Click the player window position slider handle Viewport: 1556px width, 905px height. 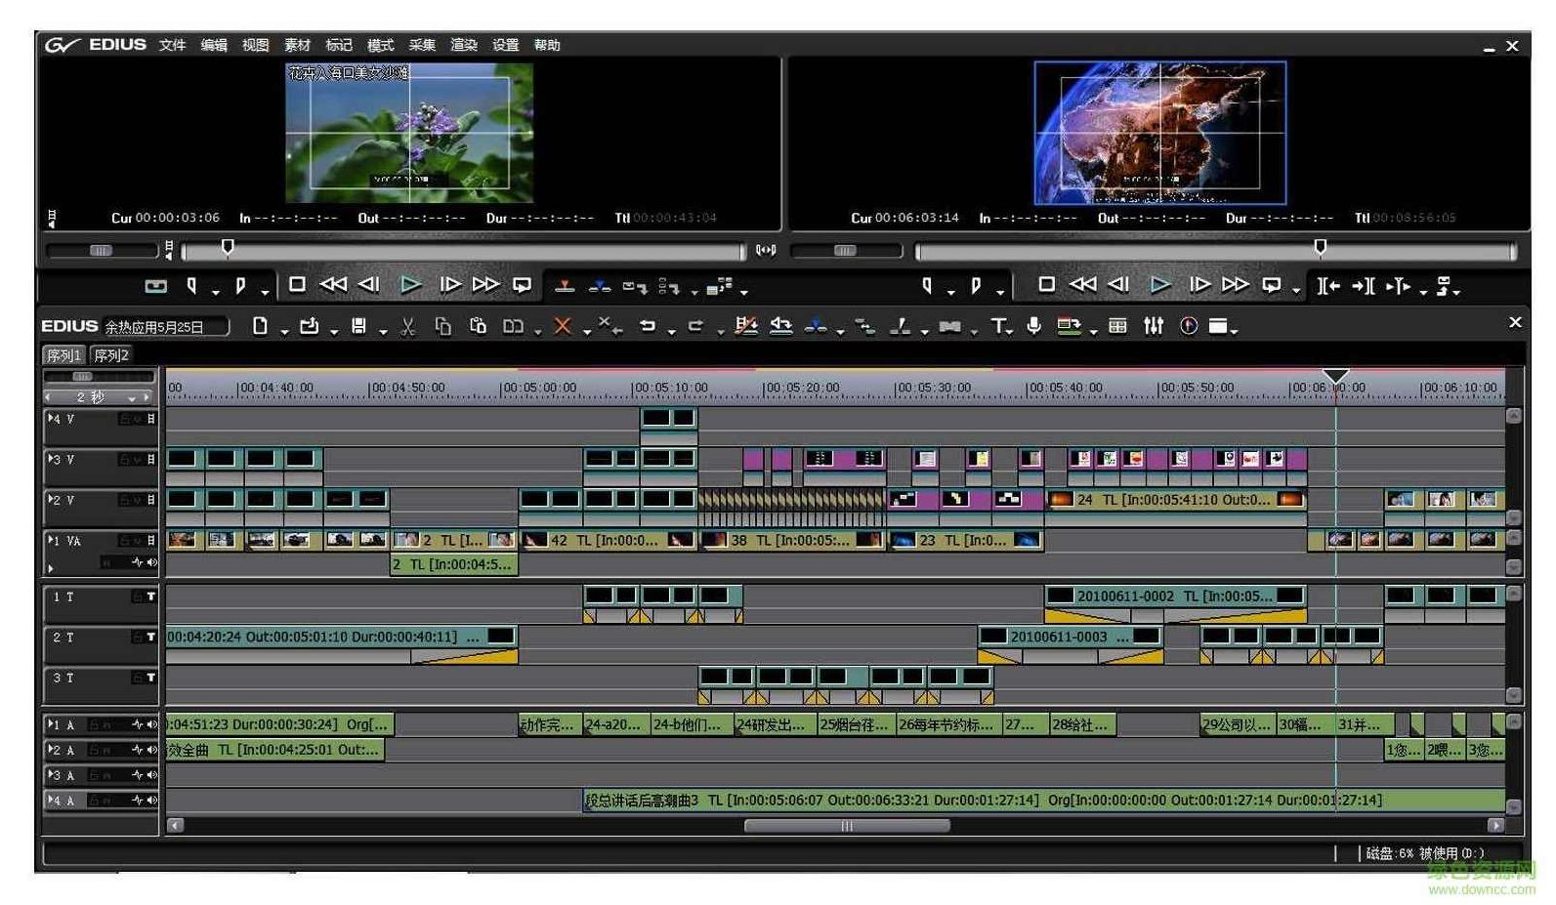tap(228, 248)
